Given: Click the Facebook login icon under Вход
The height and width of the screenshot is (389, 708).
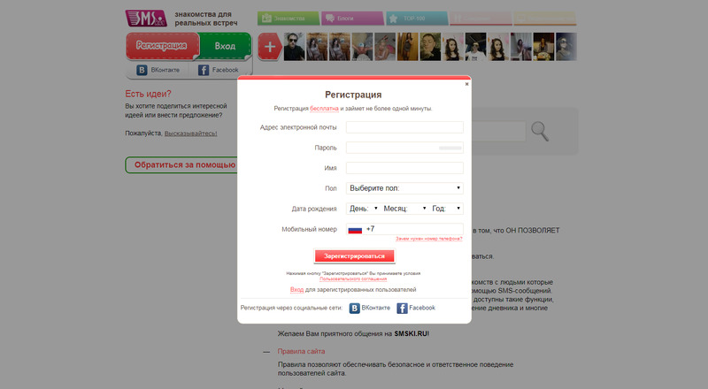Looking at the screenshot, I should [x=204, y=70].
